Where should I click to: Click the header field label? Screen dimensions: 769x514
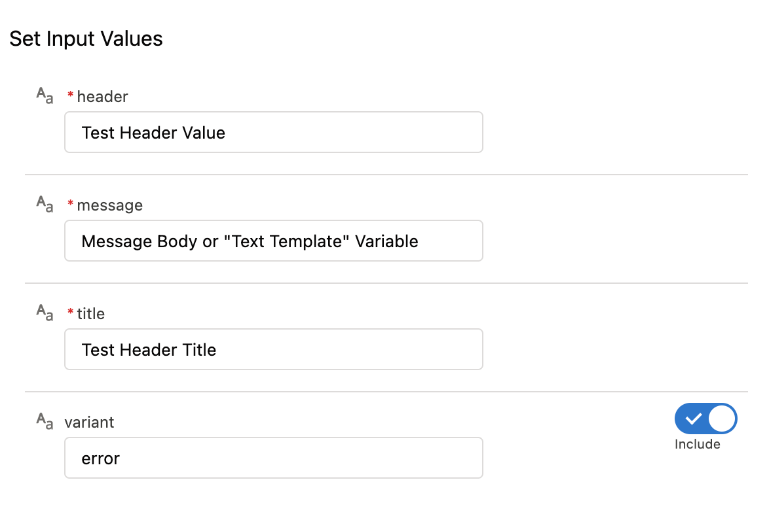(x=102, y=97)
